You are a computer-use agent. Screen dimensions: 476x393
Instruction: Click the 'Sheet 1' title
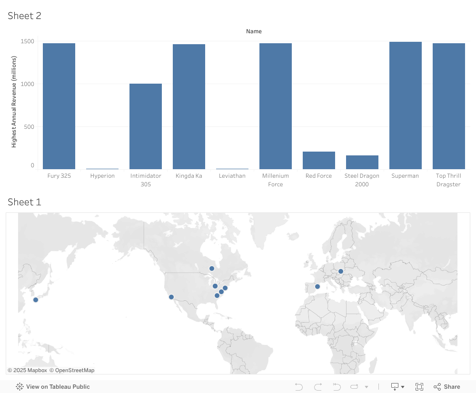pyautogui.click(x=24, y=202)
